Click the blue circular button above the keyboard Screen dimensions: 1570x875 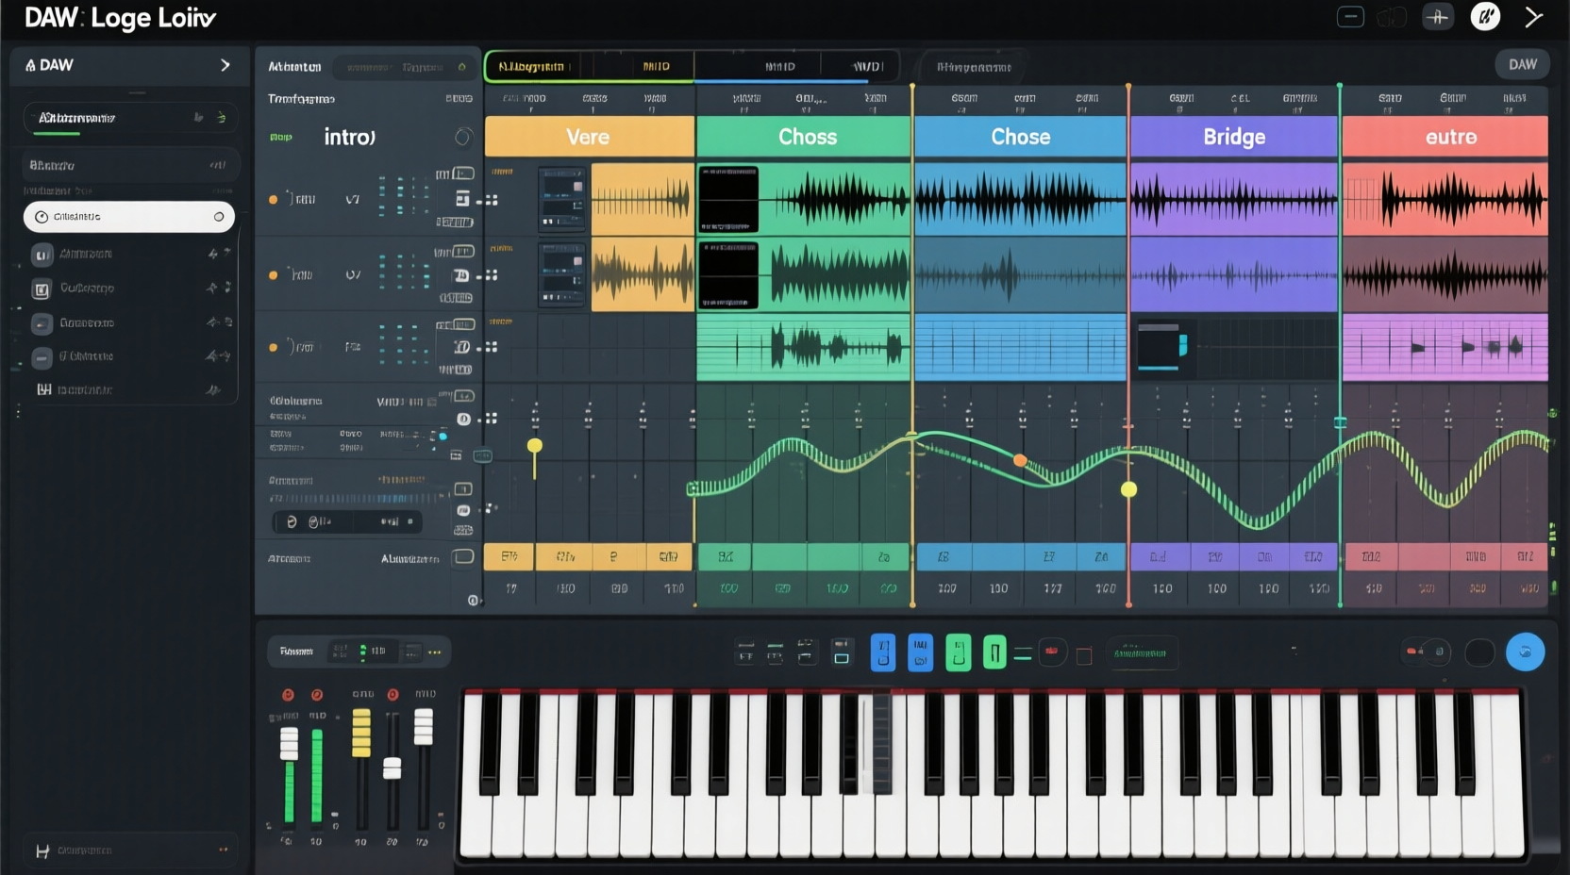tap(1524, 652)
